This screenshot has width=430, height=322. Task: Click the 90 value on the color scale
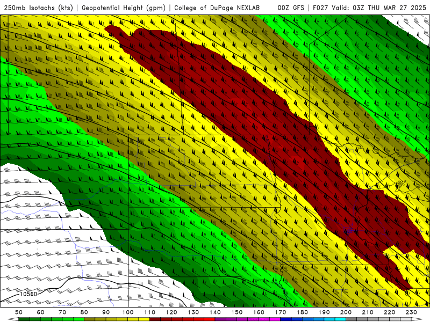106,312
